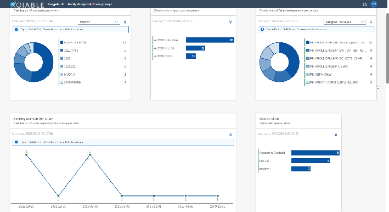Click info icon in failed assignments message strip
The image size is (389, 212).
pyautogui.click(x=262, y=29)
